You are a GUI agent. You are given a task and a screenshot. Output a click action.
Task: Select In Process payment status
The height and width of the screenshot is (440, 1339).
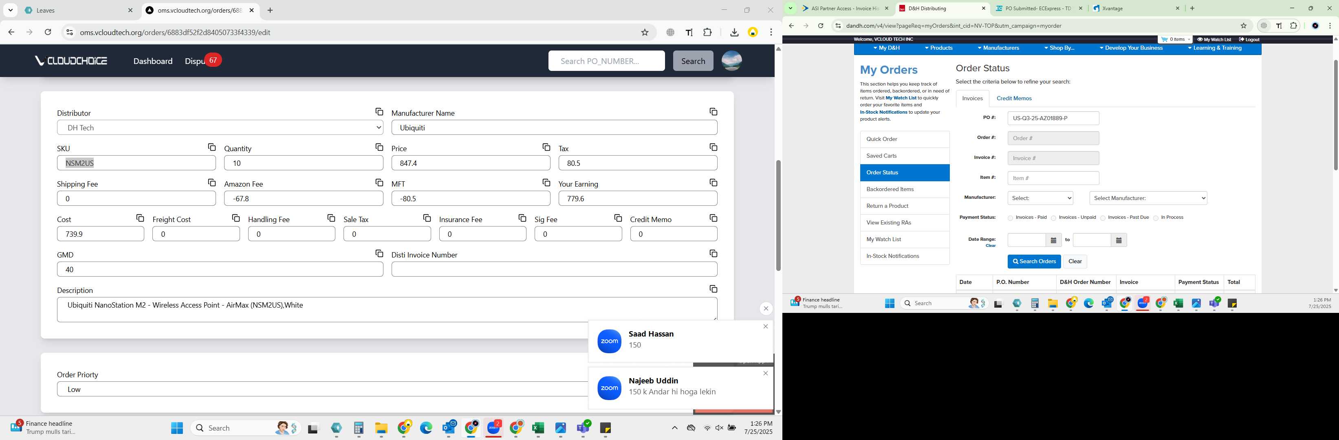tap(1156, 218)
